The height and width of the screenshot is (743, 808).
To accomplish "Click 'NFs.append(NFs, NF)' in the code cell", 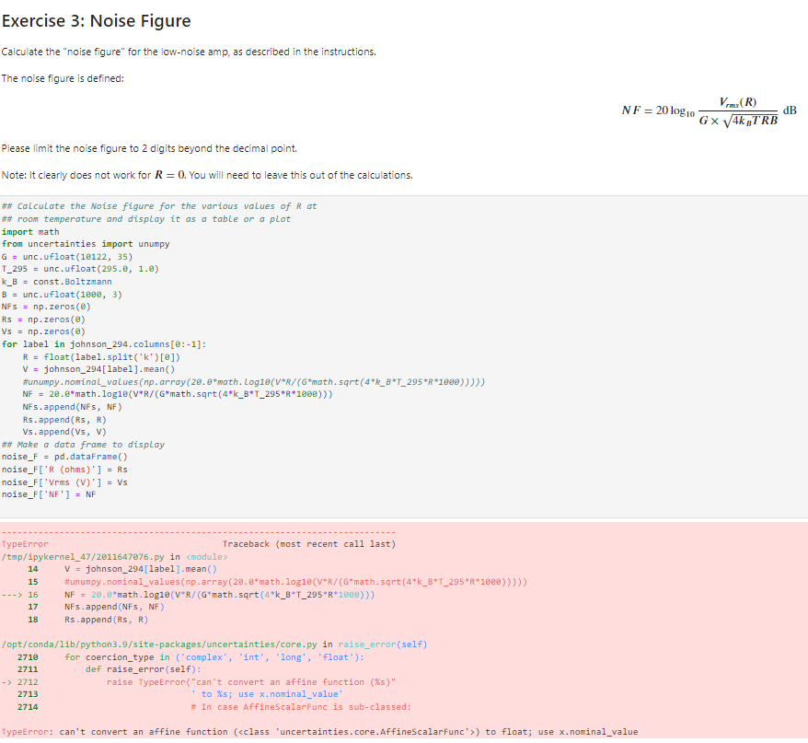I will (73, 407).
